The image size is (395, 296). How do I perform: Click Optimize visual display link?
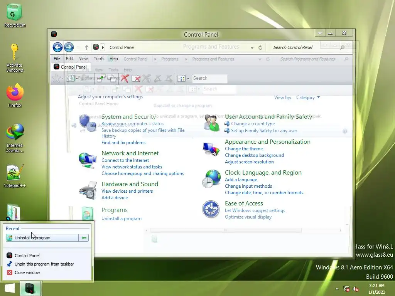248,217
